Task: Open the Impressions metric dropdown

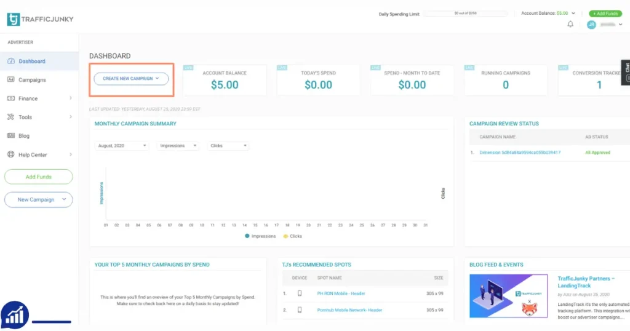Action: point(178,145)
